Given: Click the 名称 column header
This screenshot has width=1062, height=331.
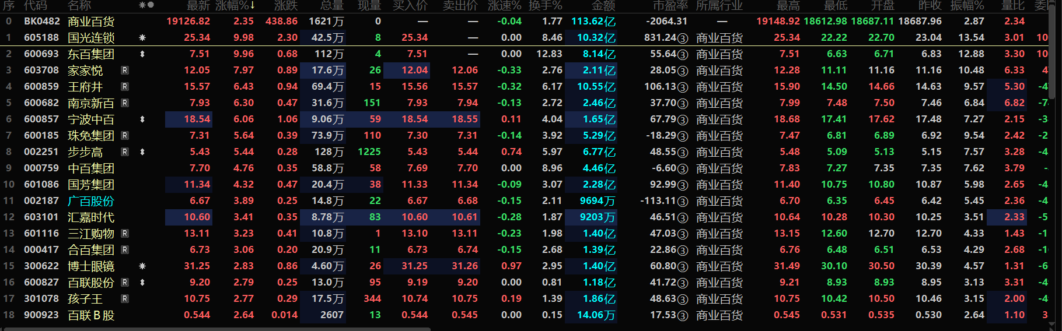Looking at the screenshot, I should [x=79, y=5].
